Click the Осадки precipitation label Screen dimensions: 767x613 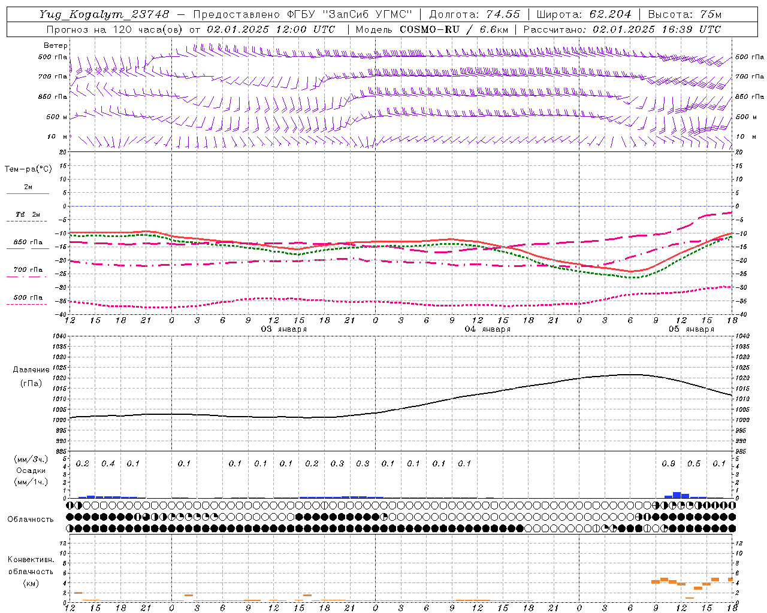point(31,471)
